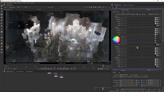Click the yellow node in Node Graph

(x=61, y=77)
